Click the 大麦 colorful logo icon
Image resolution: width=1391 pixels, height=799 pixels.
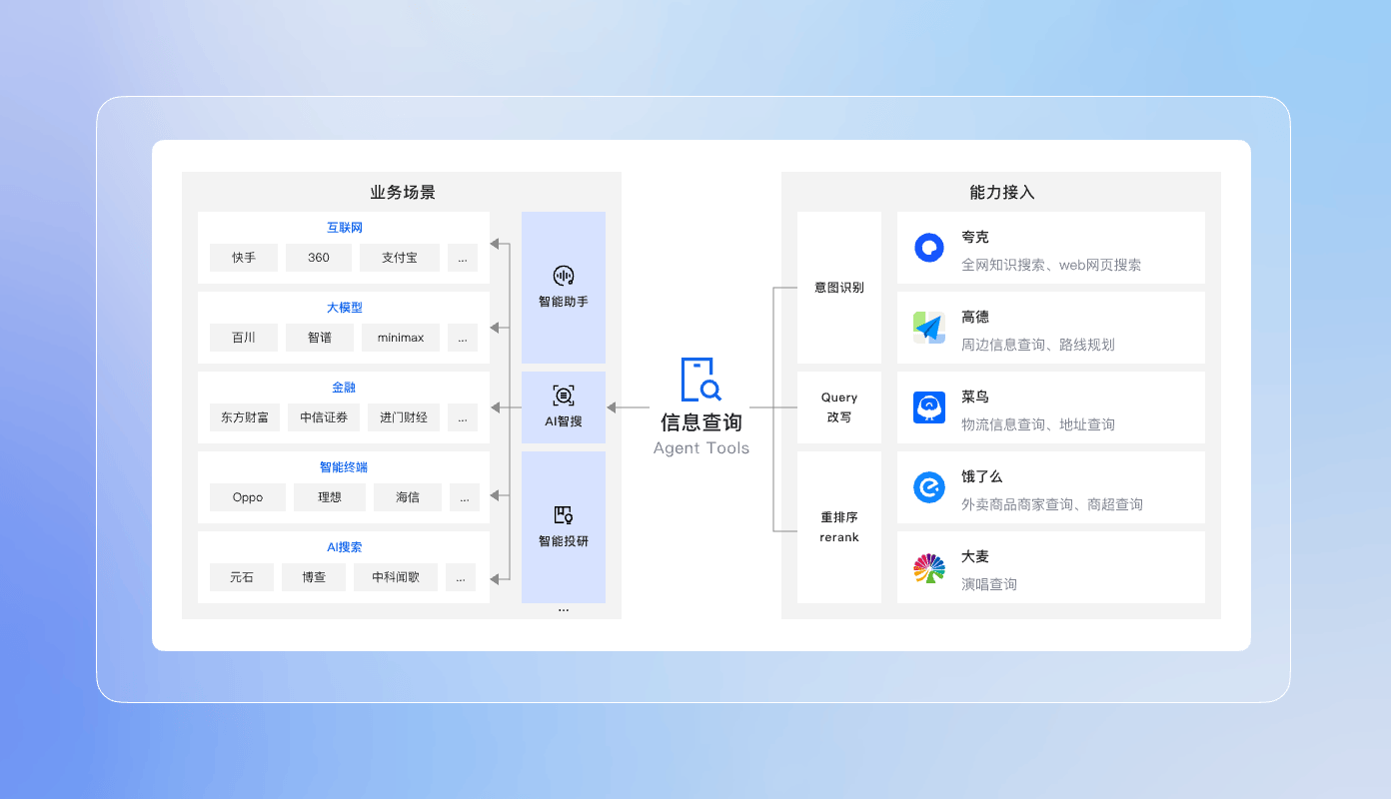coord(929,568)
